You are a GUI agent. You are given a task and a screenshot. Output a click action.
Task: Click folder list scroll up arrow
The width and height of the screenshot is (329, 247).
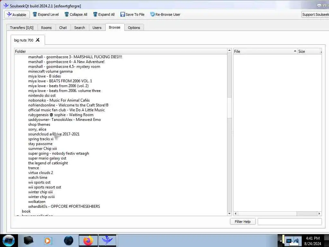(229, 50)
